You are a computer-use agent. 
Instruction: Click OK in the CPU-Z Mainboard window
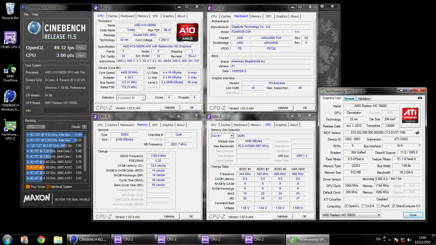[305, 108]
